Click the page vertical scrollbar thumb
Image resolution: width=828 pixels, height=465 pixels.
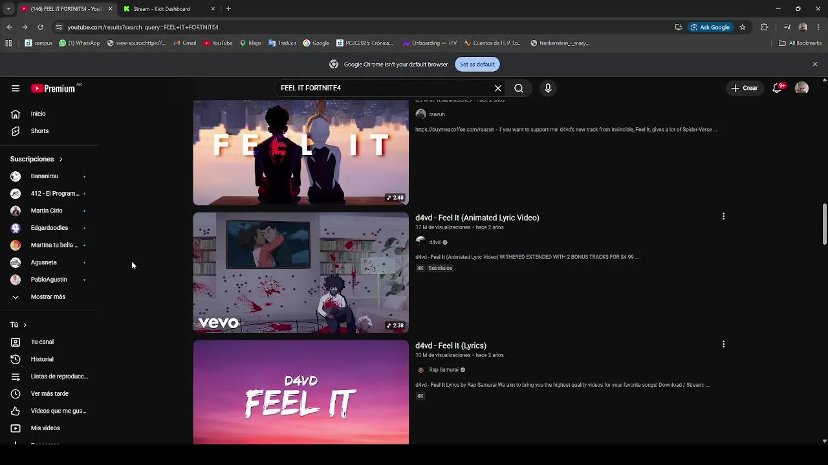pos(824,225)
